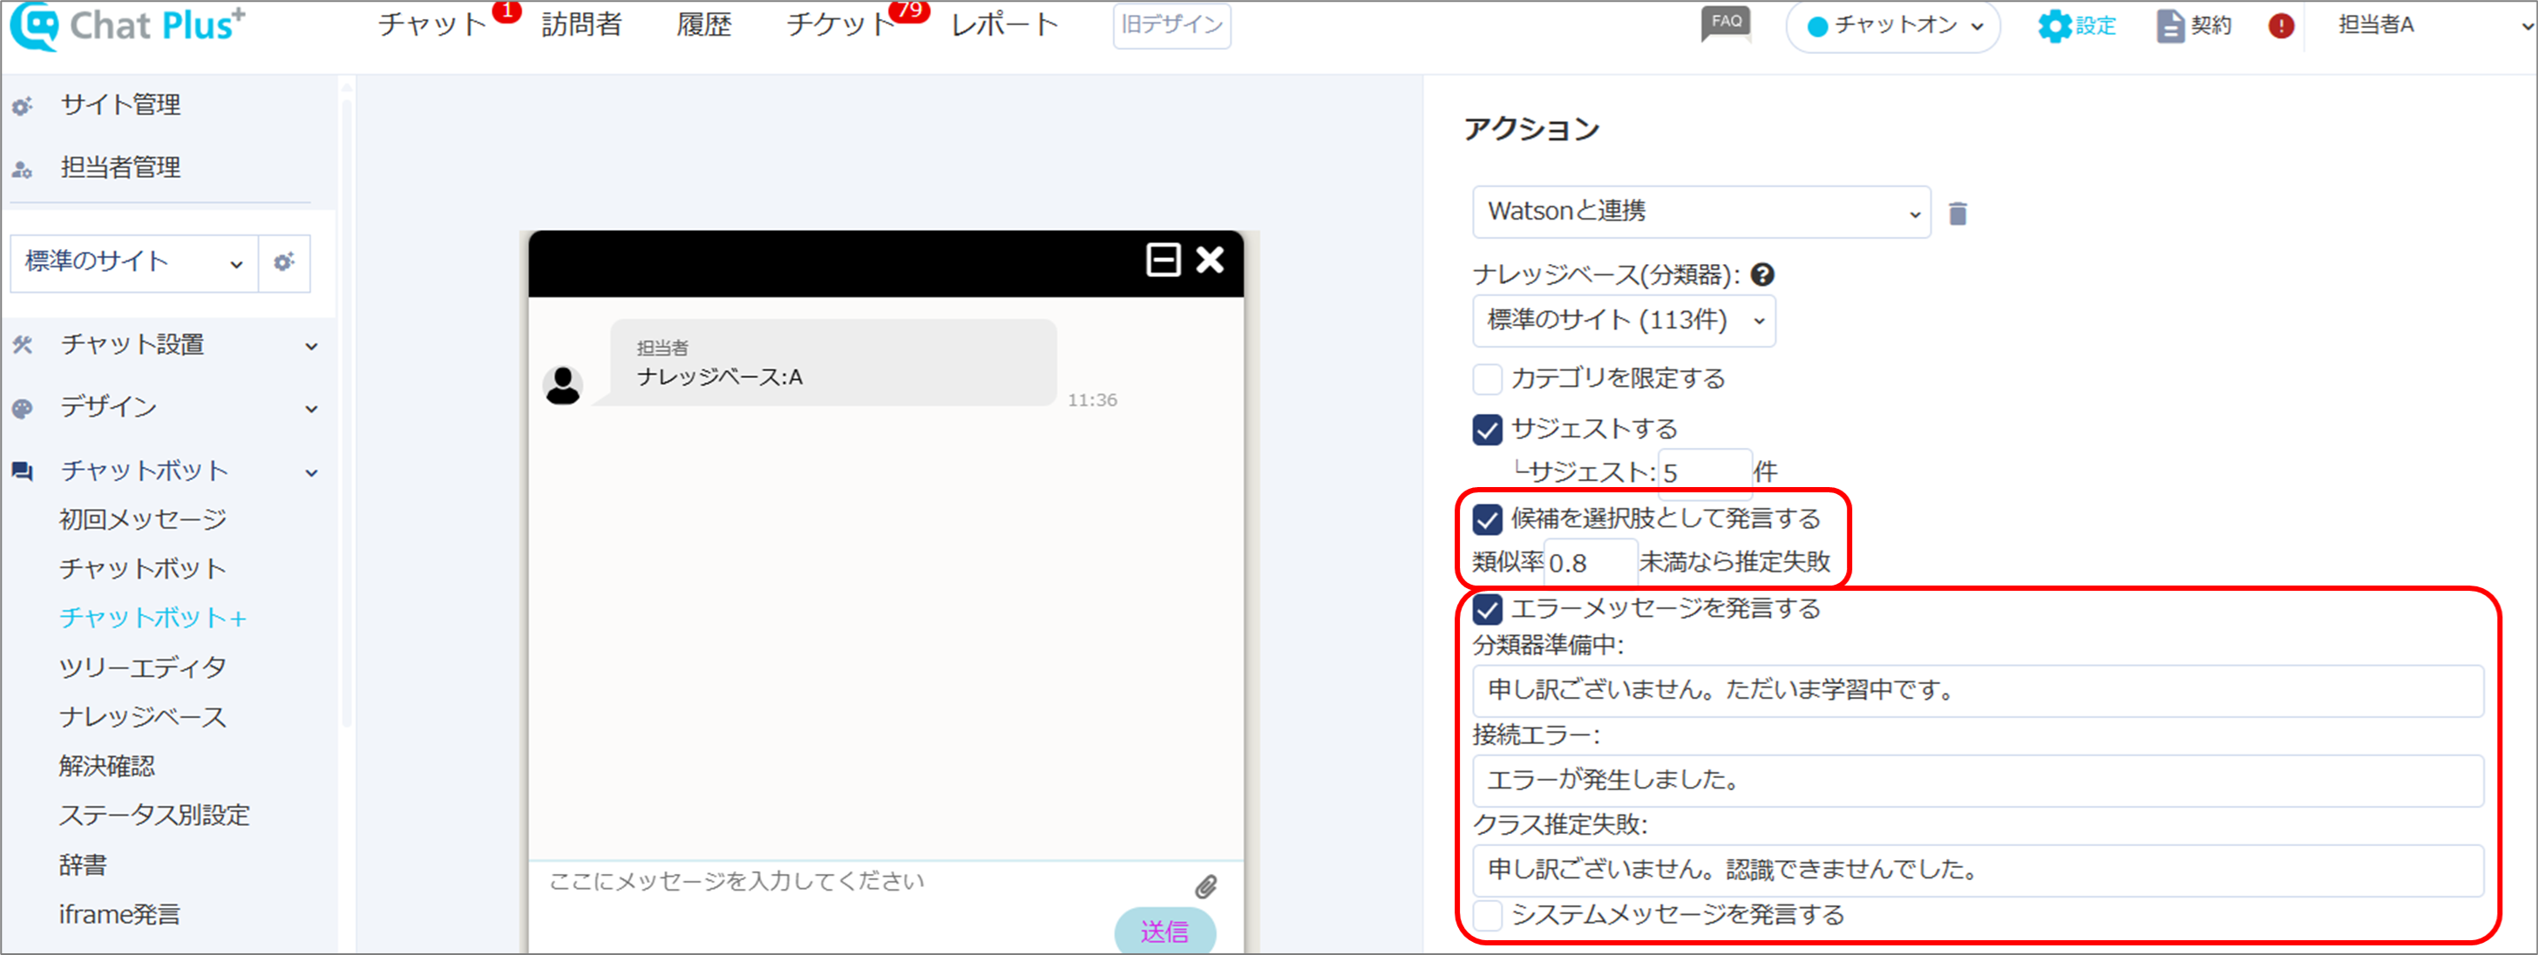This screenshot has width=2538, height=955.
Task: Open チャットボット sub-item link
Action: (x=143, y=568)
